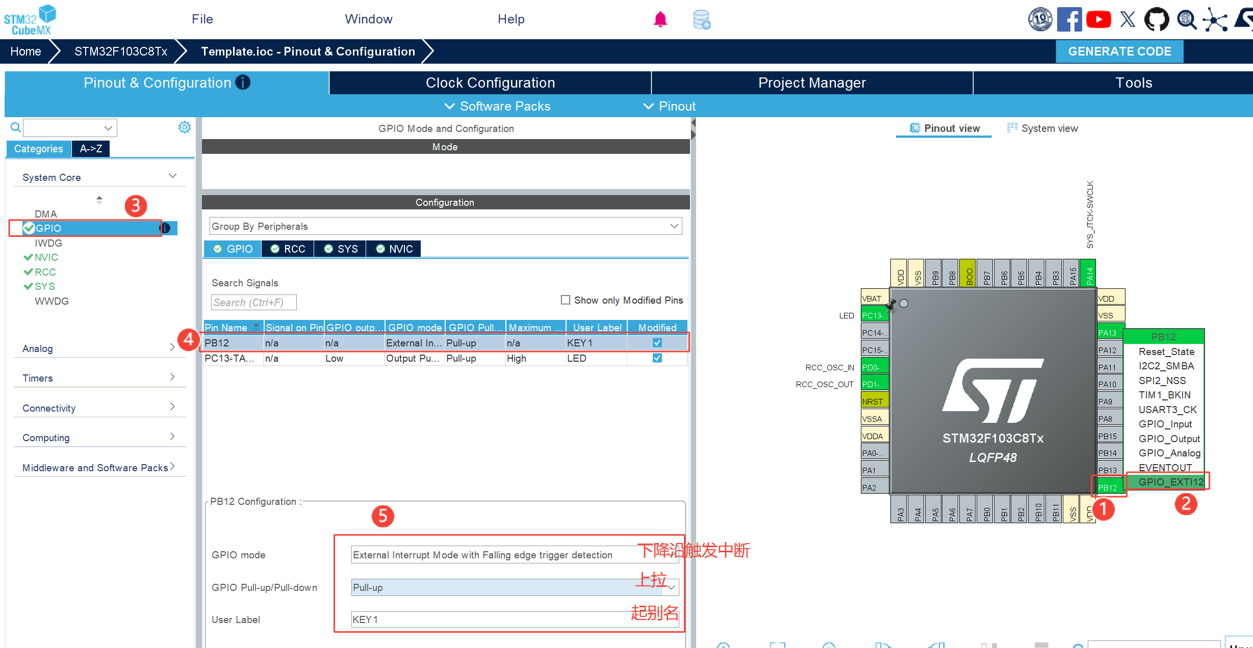Switch to the NVIC configuration tab
Image resolution: width=1253 pixels, height=648 pixels.
[394, 249]
